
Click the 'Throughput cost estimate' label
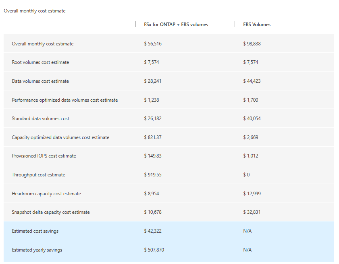click(x=38, y=175)
